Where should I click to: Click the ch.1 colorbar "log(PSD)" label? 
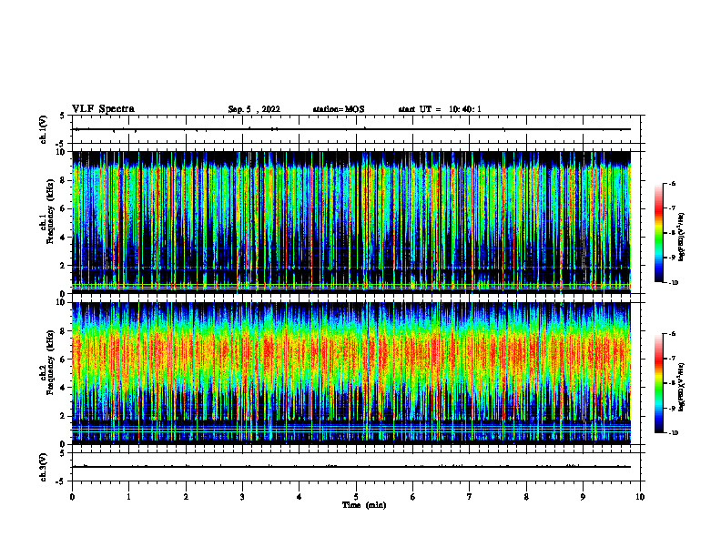coord(682,237)
